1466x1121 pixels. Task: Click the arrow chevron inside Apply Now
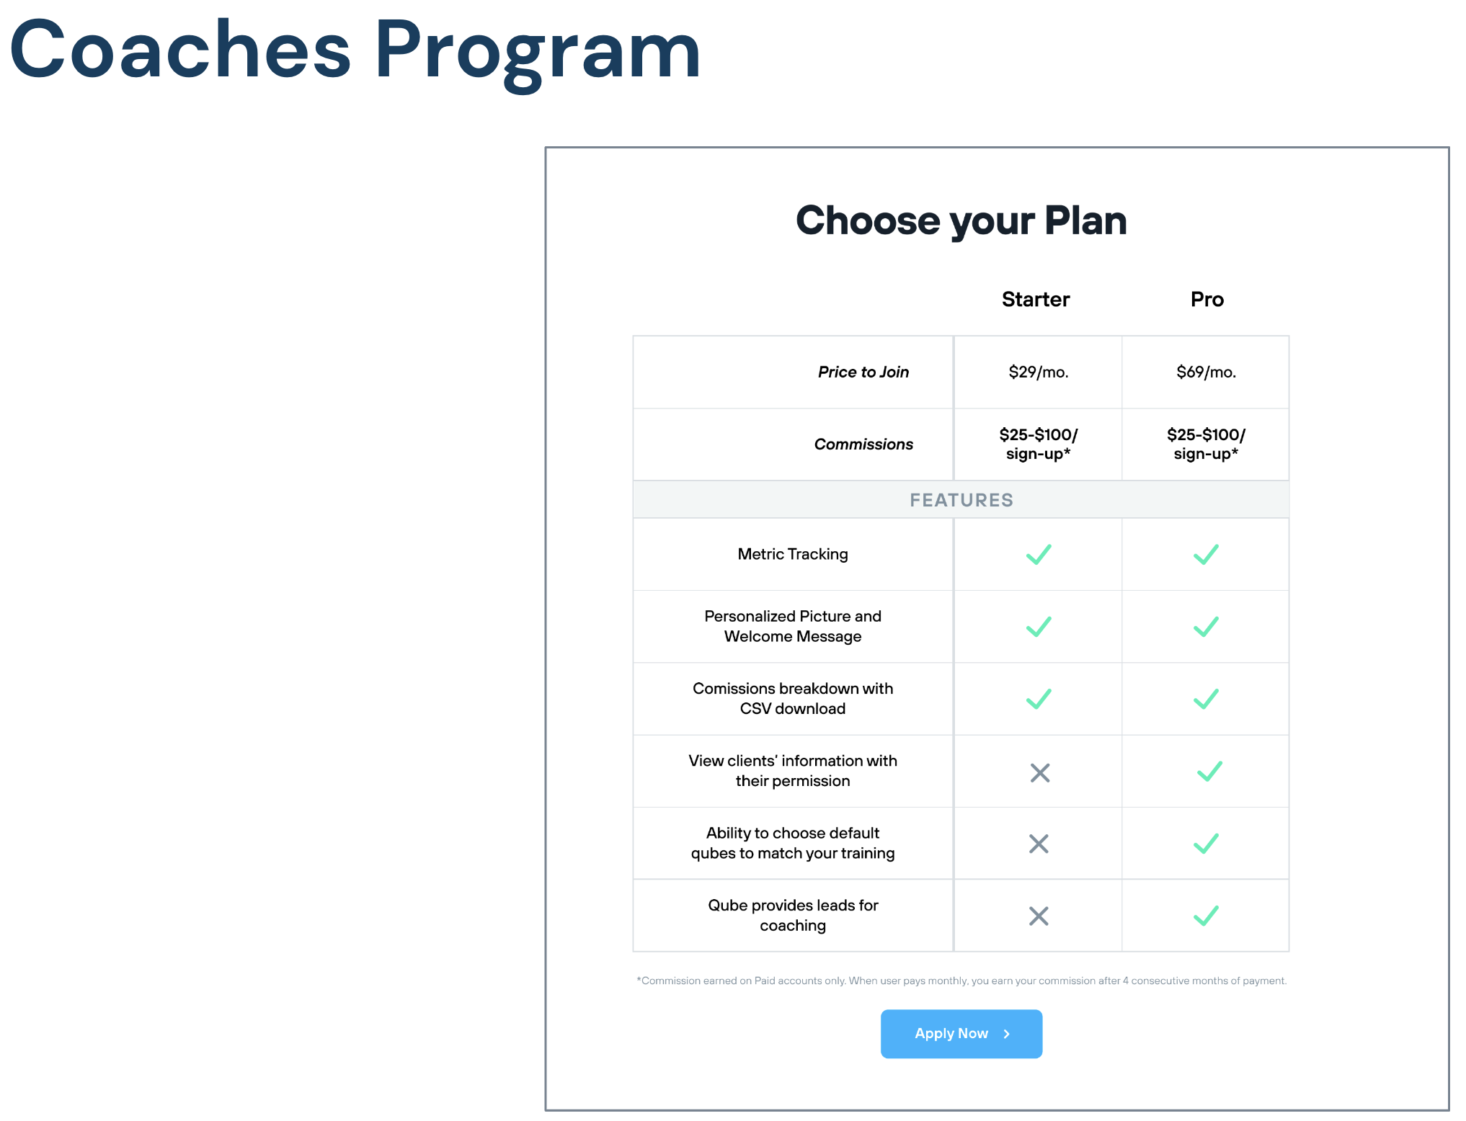[1007, 1034]
